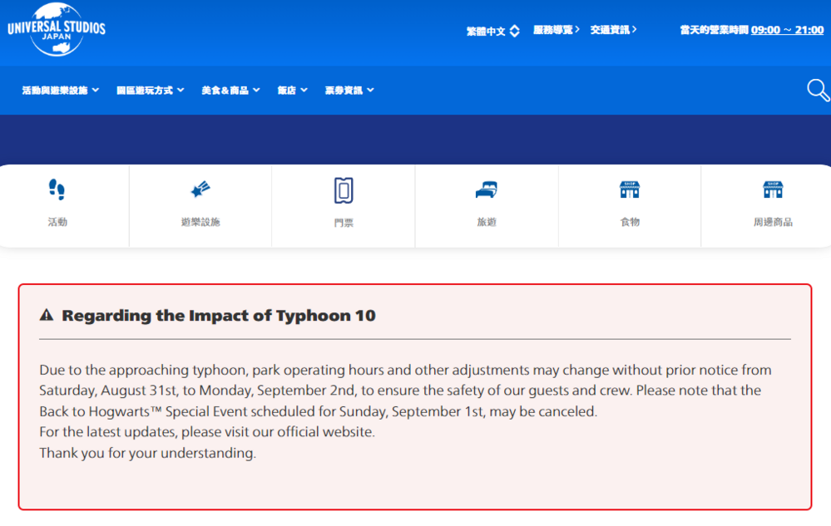The height and width of the screenshot is (526, 831).
Task: Open the search magnifier icon
Action: tap(818, 90)
